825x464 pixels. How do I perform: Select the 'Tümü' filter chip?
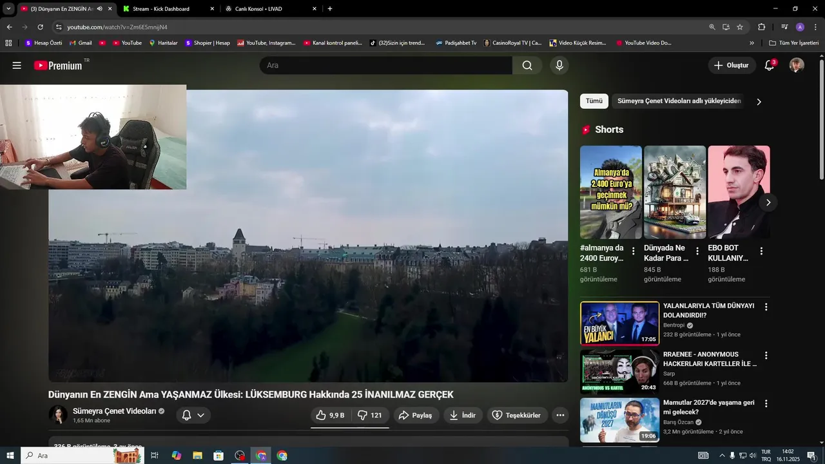(x=594, y=101)
